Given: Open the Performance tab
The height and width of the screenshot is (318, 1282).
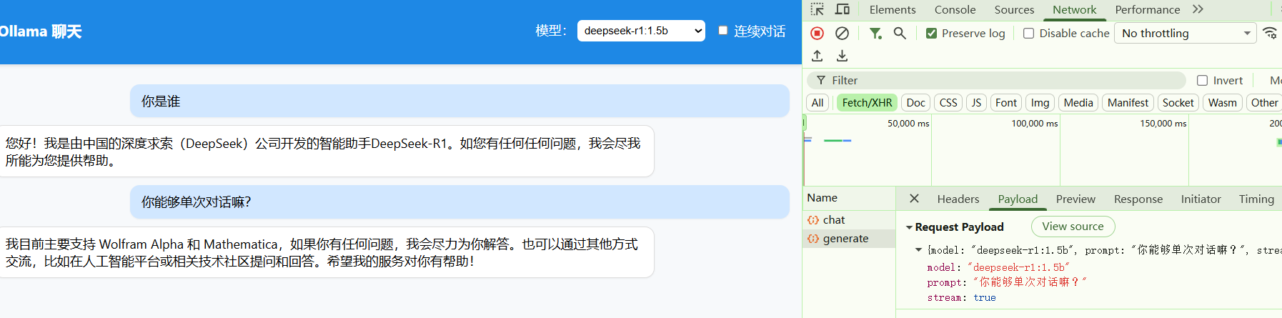Looking at the screenshot, I should tap(1148, 9).
